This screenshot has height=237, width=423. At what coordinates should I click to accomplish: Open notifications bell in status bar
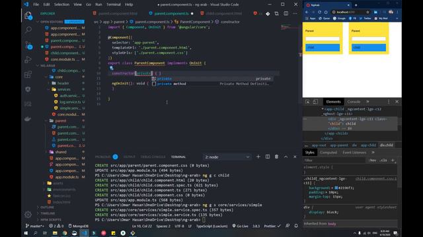pyautogui.click(x=296, y=226)
